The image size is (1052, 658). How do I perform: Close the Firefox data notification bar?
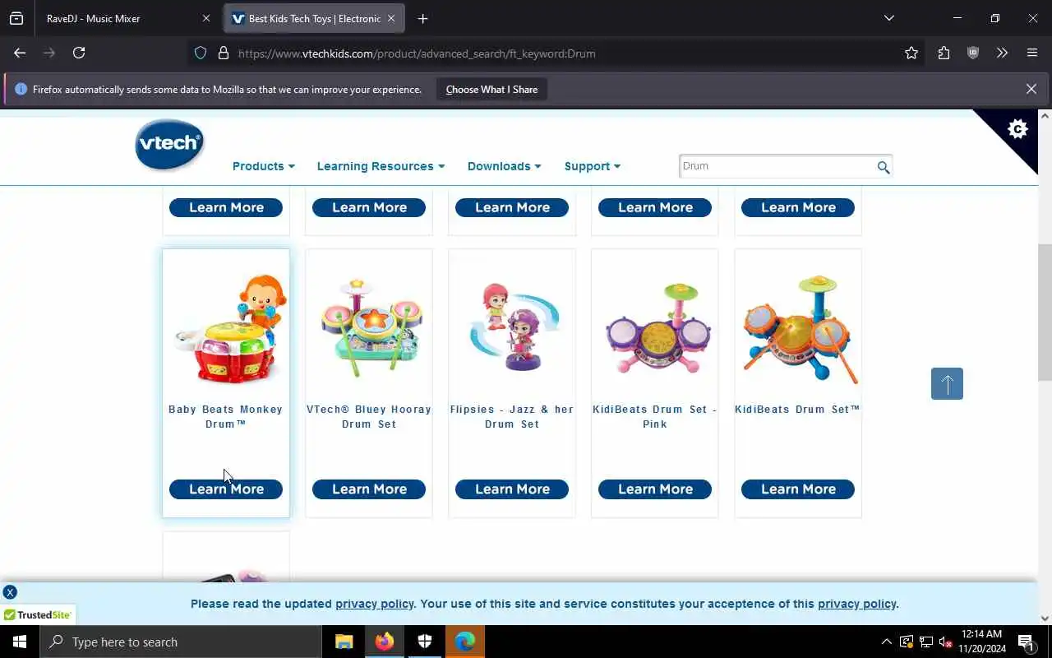(1031, 89)
